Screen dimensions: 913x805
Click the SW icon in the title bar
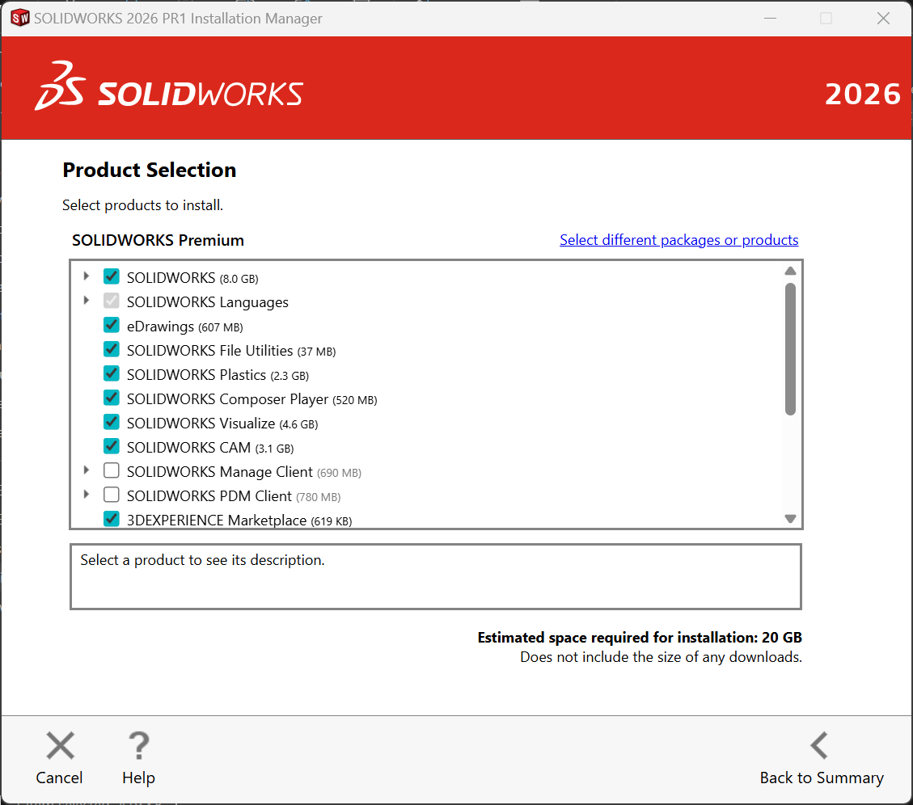19,17
